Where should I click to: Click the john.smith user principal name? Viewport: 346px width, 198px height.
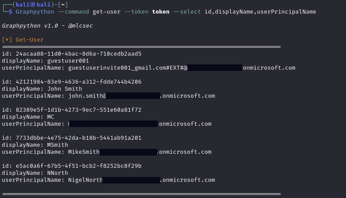86,95
